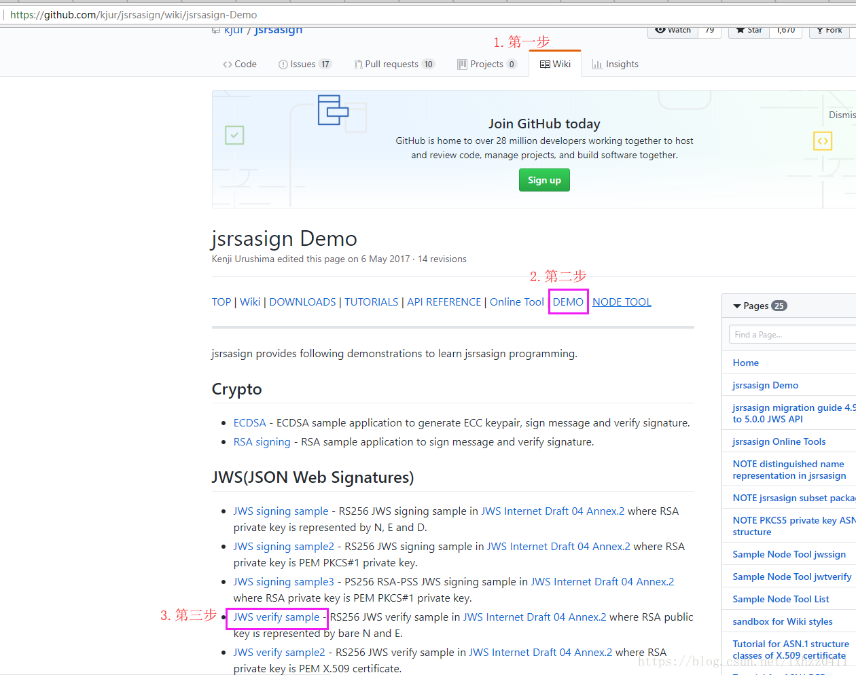Viewport: 856px width, 675px height.
Task: Open the Wiki link in navigation row
Action: click(250, 302)
